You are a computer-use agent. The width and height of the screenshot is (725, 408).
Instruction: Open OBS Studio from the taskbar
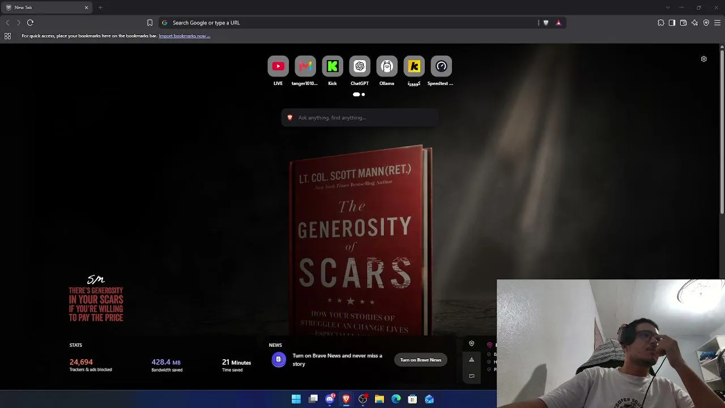(x=363, y=399)
